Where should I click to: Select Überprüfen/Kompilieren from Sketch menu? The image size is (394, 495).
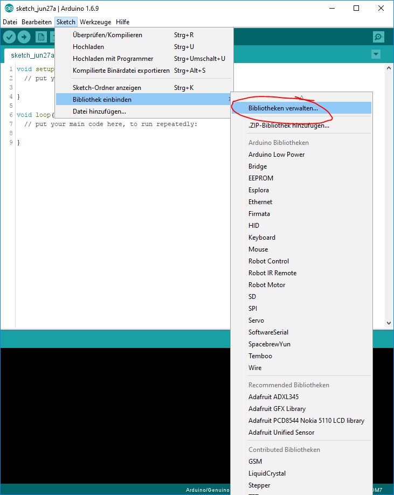click(x=107, y=35)
